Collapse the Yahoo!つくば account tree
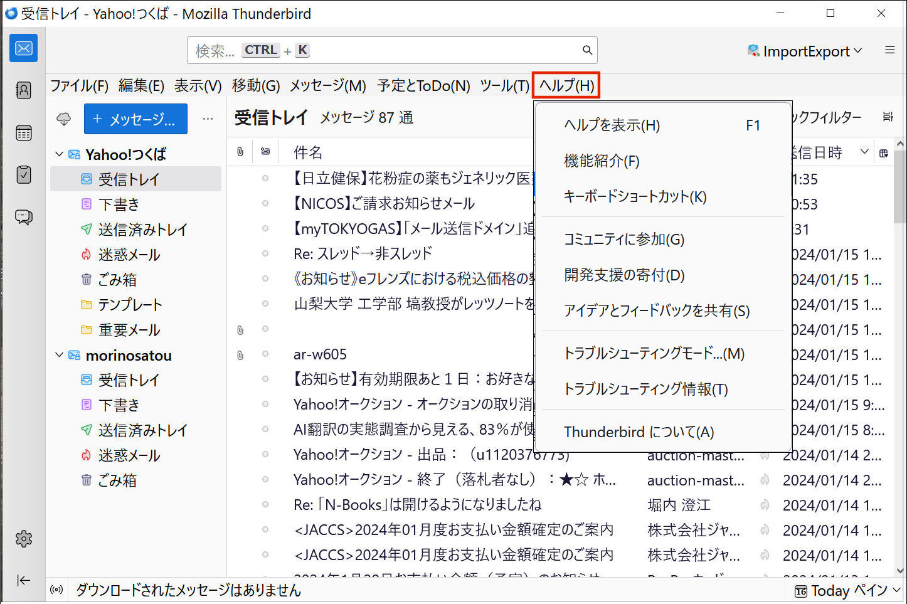 (59, 154)
